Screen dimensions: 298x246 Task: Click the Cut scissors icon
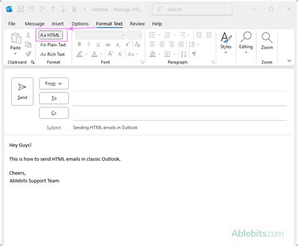[28, 35]
